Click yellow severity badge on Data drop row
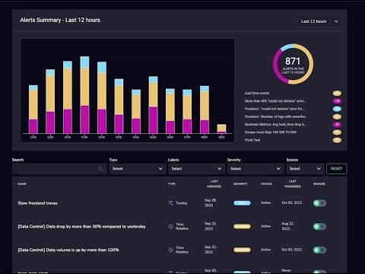Screen dimensions: 365x274 tap(242, 226)
